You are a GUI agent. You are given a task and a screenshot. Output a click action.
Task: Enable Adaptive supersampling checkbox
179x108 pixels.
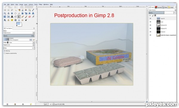[4, 53]
